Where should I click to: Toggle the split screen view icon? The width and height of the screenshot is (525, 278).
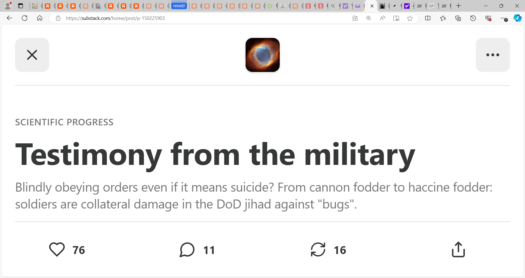click(428, 18)
